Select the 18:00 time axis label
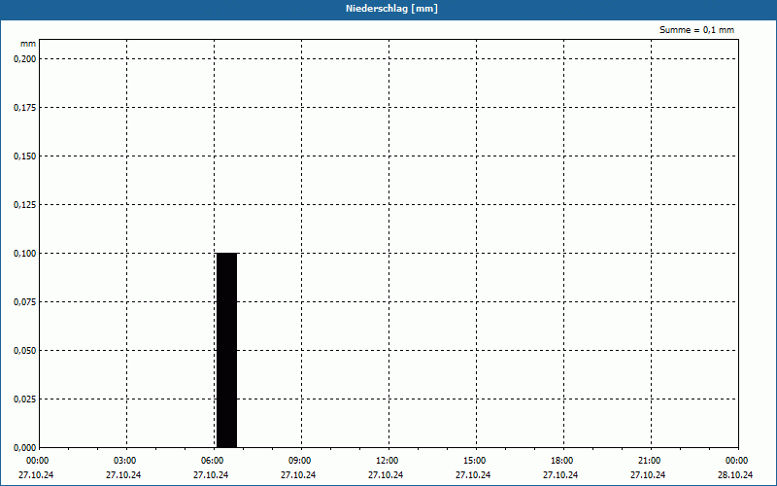The height and width of the screenshot is (486, 777). (561, 461)
